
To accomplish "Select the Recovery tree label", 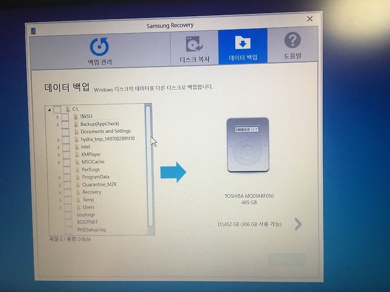I will [92, 192].
